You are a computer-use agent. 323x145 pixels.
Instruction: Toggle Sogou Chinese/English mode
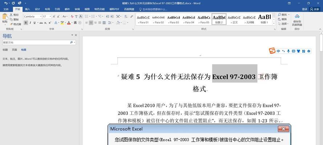coord(278,51)
